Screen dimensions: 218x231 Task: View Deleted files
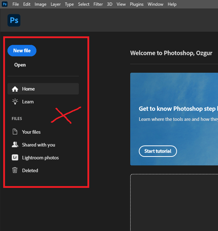pyautogui.click(x=30, y=170)
